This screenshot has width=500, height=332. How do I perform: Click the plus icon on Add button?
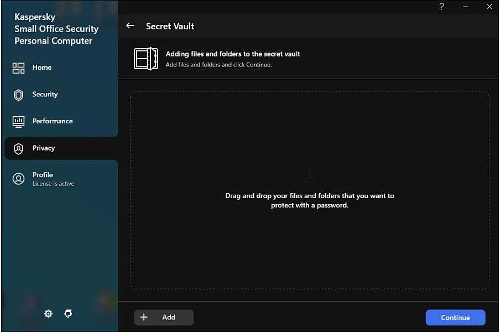point(144,317)
